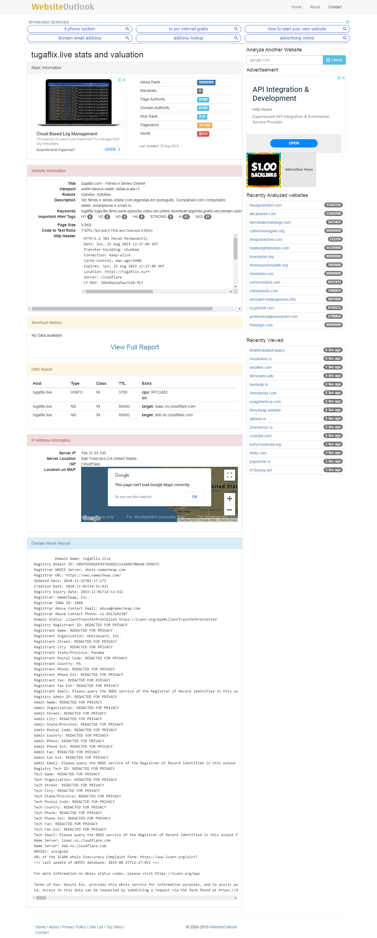
Task: Click search icon in 'domain email address' pill
Action: click(x=127, y=38)
